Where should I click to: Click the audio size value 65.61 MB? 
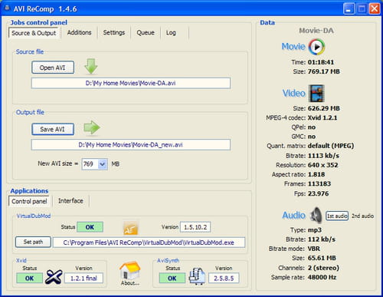point(322,258)
